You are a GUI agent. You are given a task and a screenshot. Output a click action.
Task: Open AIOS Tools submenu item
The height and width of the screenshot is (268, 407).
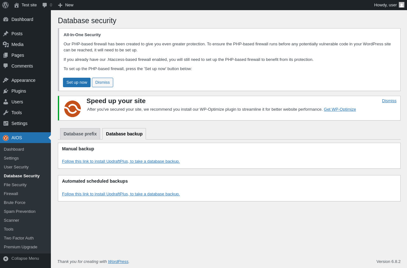(9, 229)
